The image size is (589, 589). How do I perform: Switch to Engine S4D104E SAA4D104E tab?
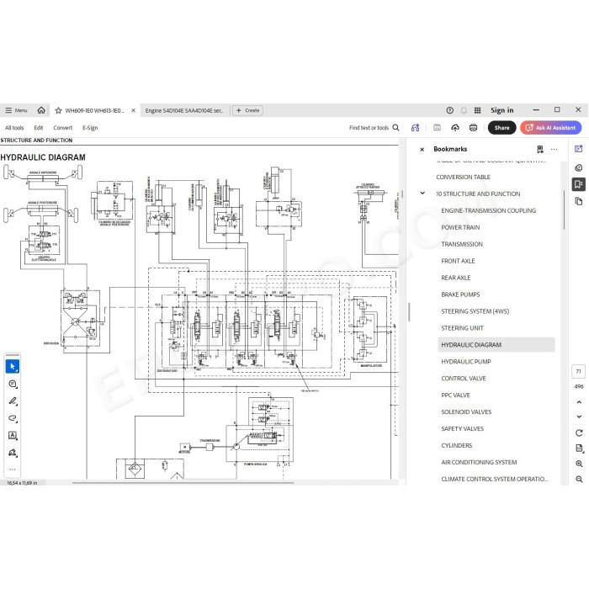tap(184, 110)
